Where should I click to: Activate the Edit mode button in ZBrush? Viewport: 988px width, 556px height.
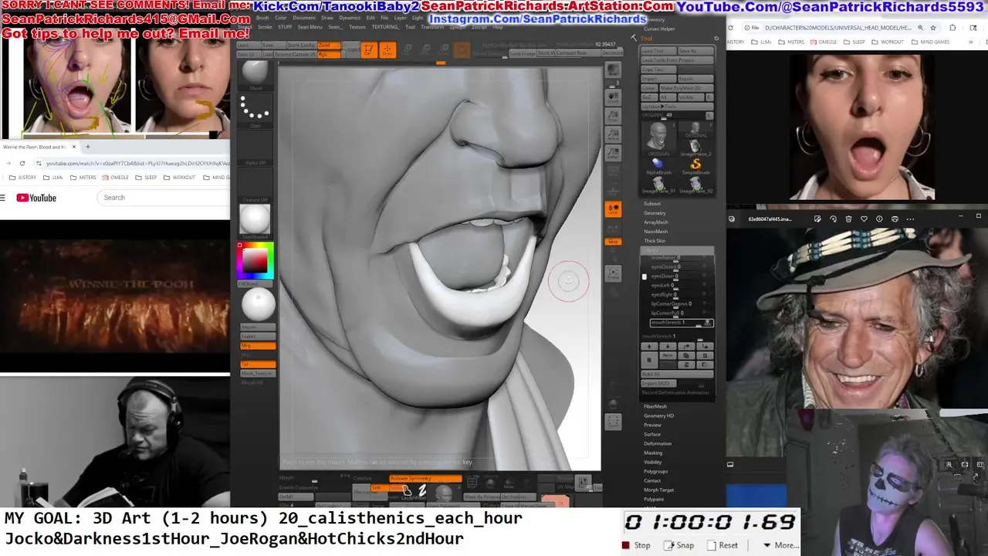click(368, 49)
